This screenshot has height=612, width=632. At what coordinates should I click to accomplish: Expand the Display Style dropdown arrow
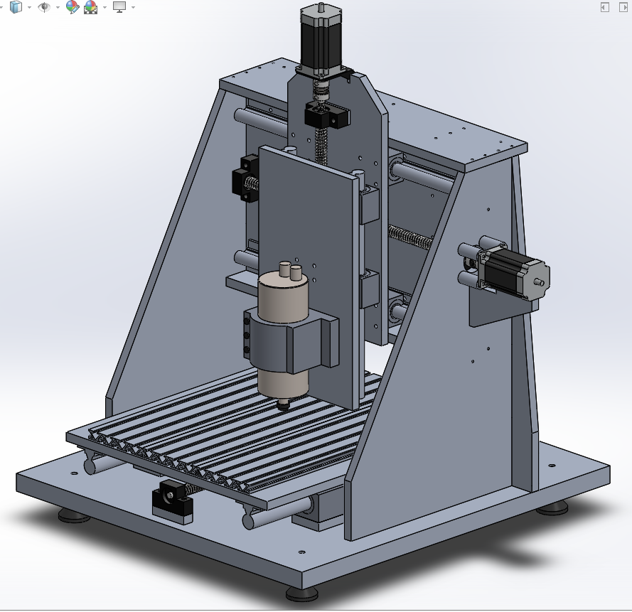29,7
